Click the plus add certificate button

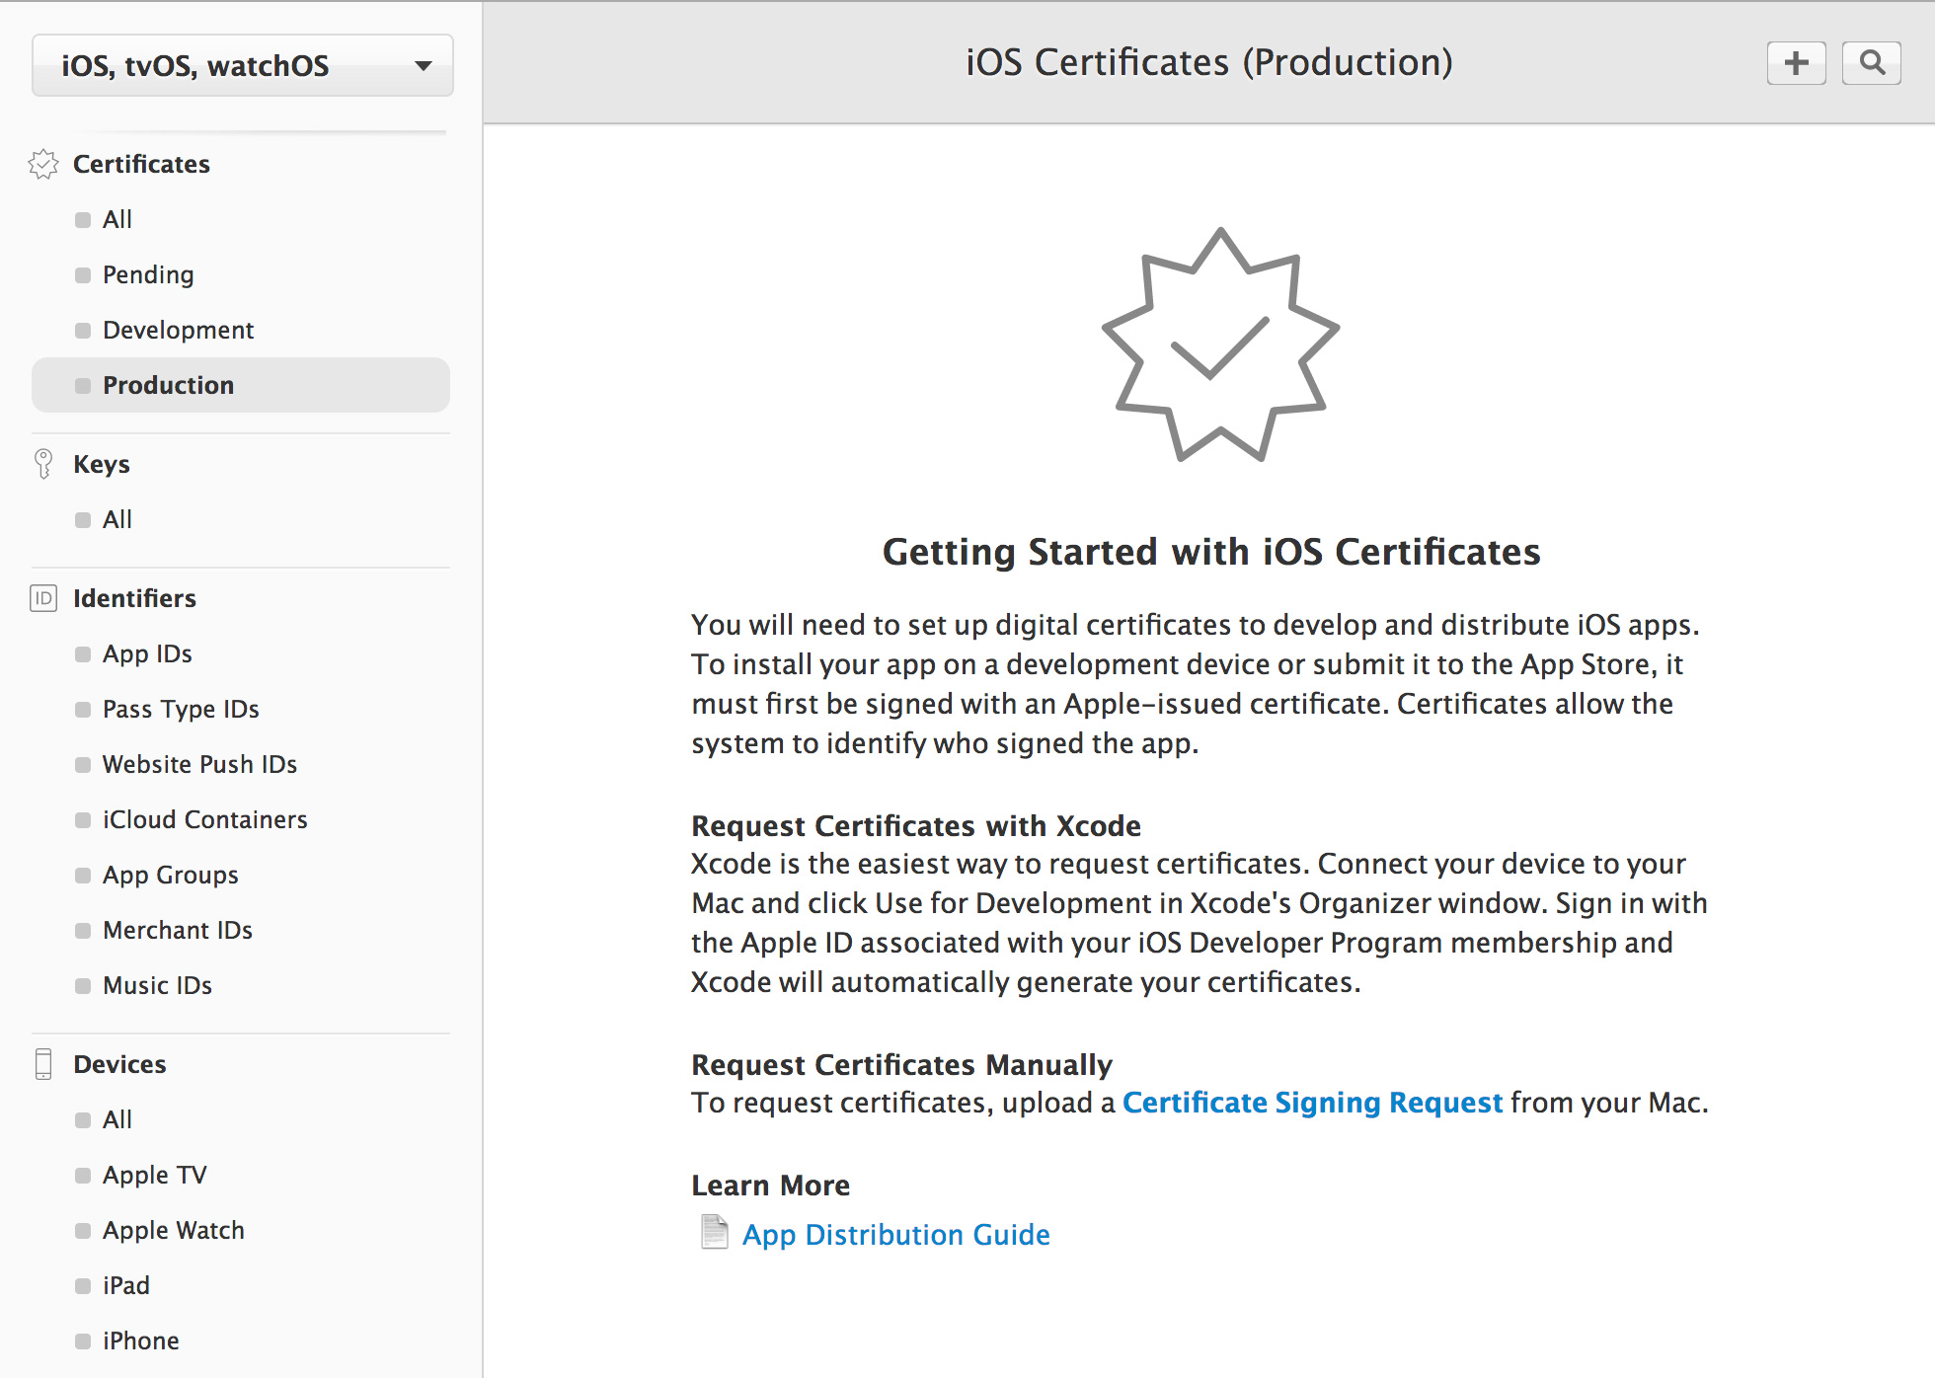[x=1796, y=63]
